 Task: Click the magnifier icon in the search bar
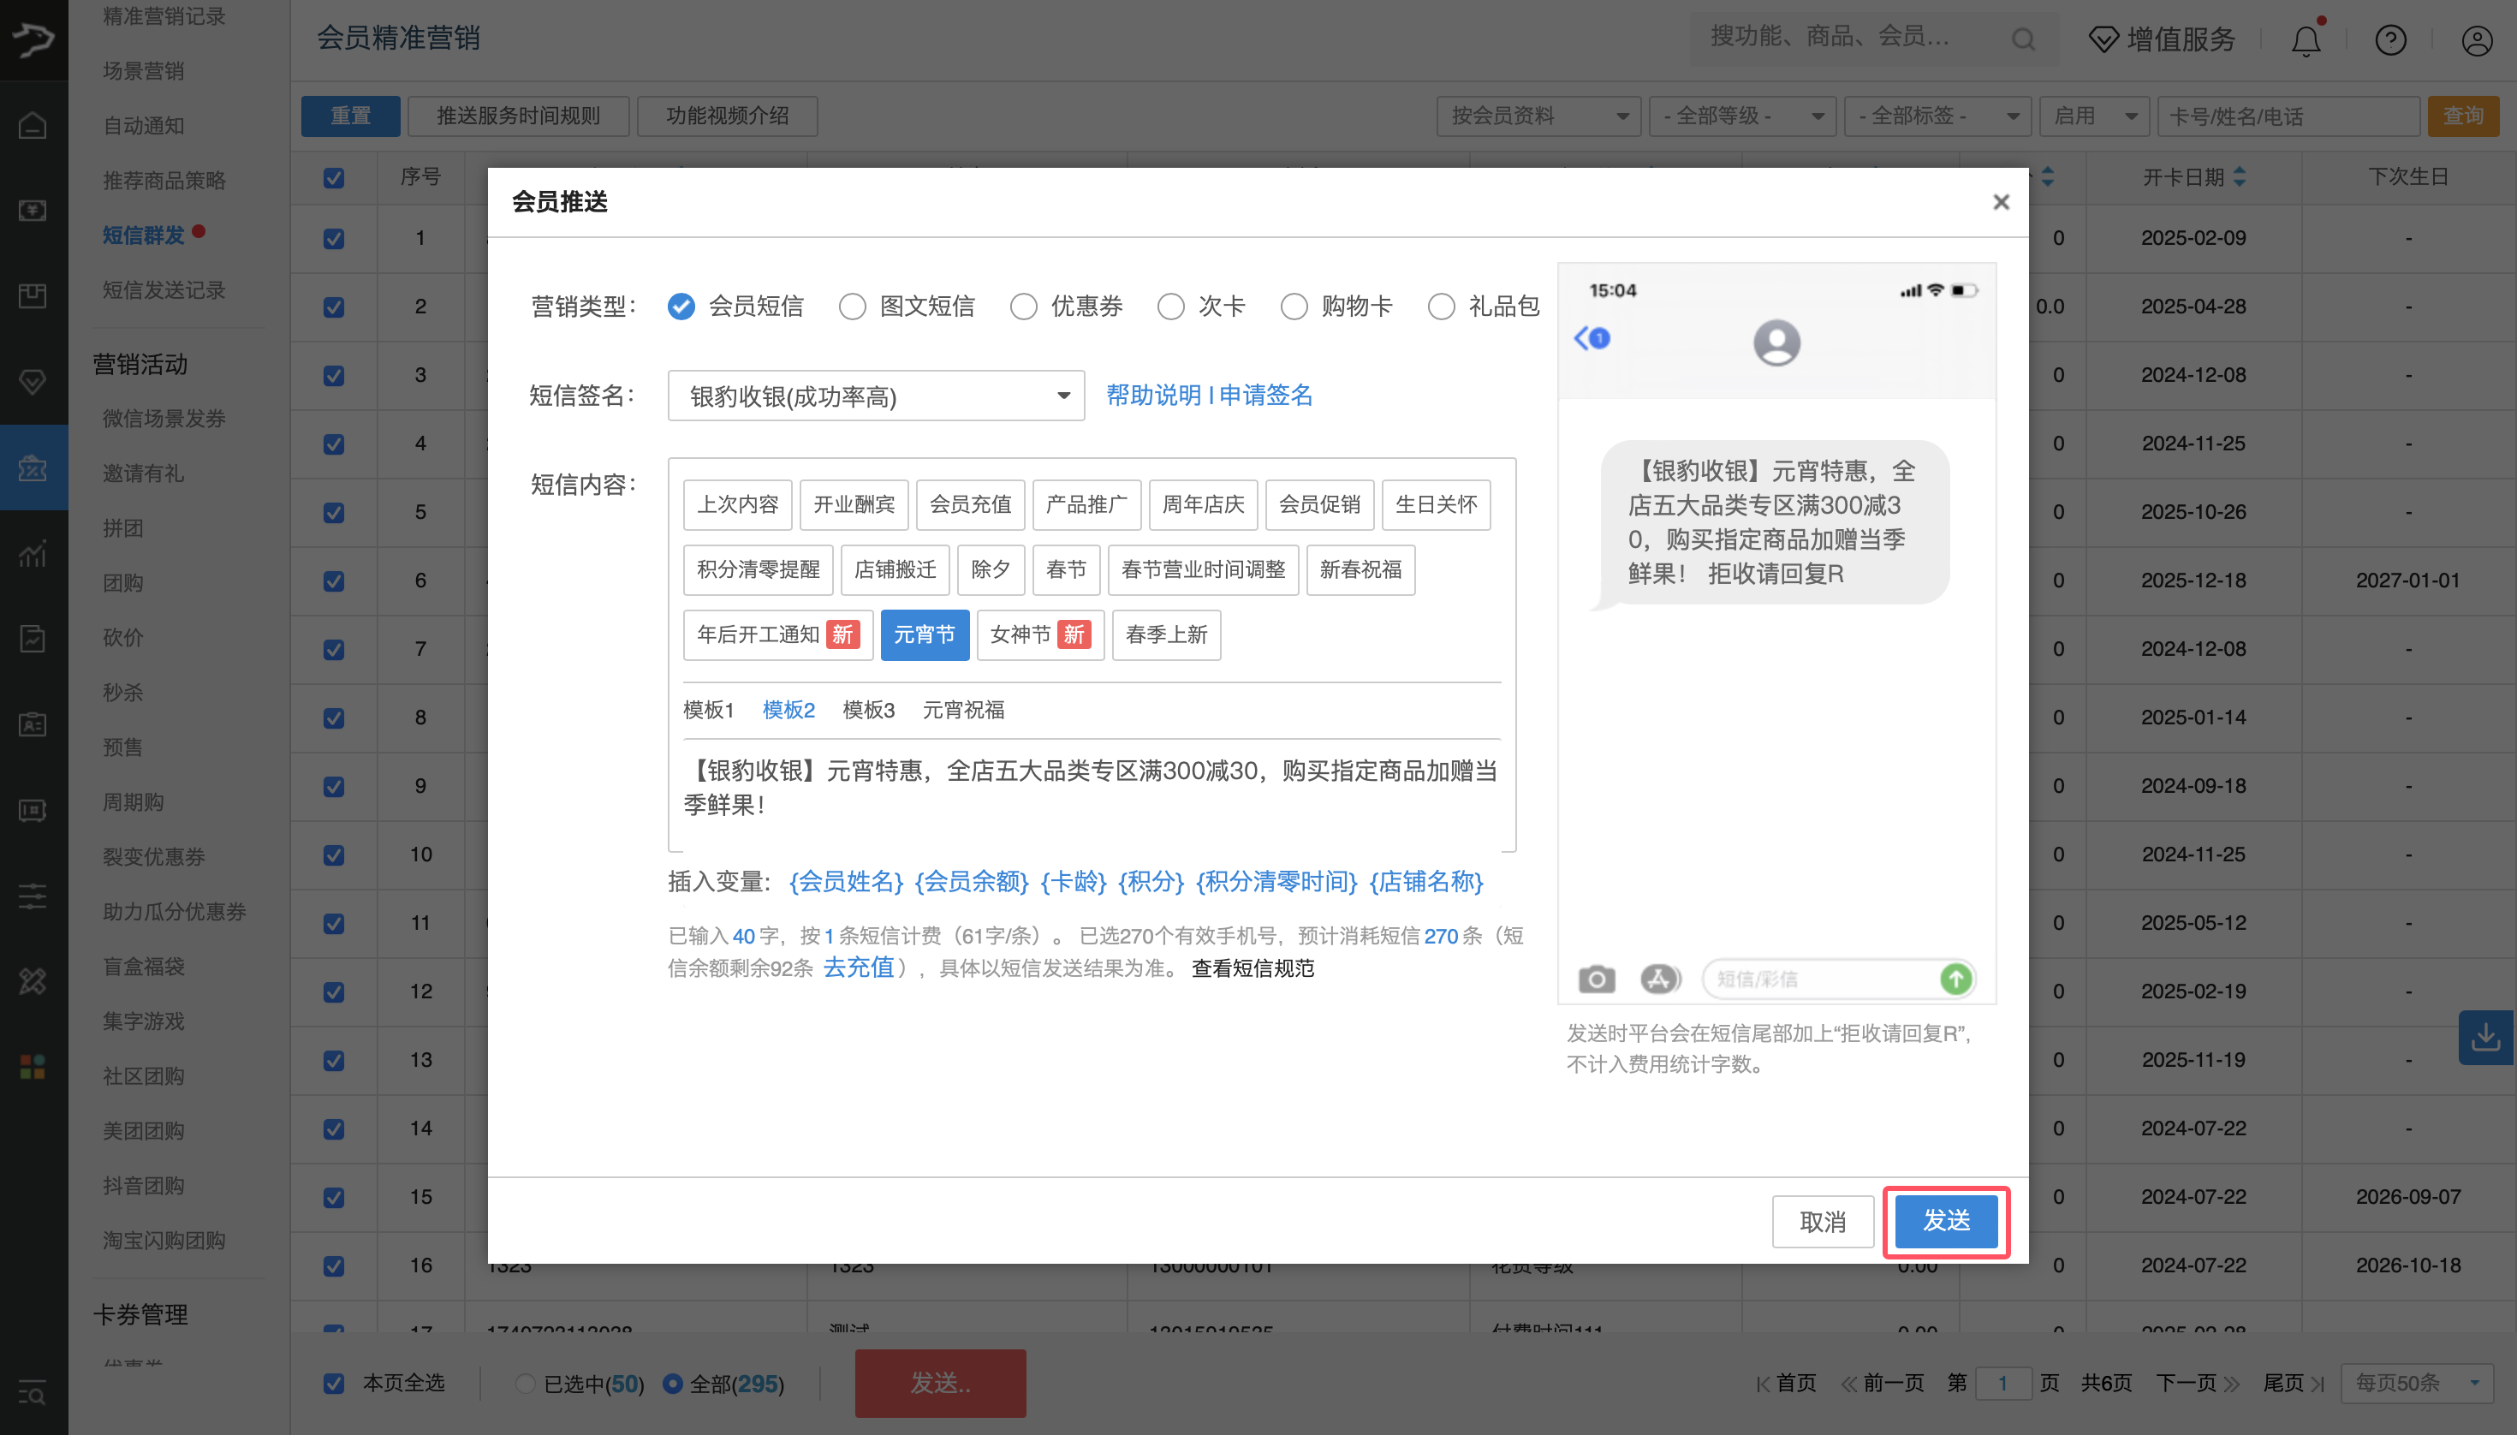click(x=2022, y=39)
